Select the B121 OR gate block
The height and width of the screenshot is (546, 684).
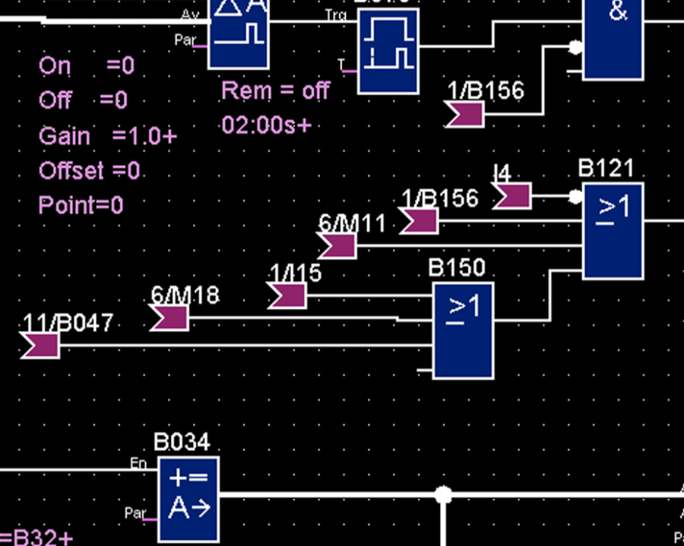coord(613,231)
